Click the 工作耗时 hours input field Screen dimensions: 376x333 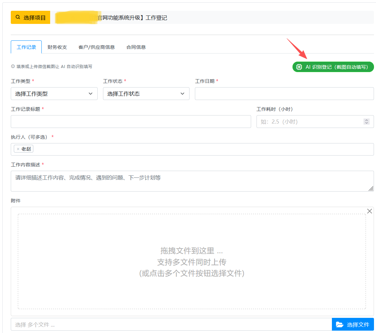click(x=315, y=122)
